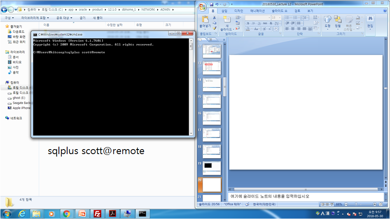The image size is (390, 219).
Task: Click the Back arrow in Explorer window
Action: click(x=4, y=10)
